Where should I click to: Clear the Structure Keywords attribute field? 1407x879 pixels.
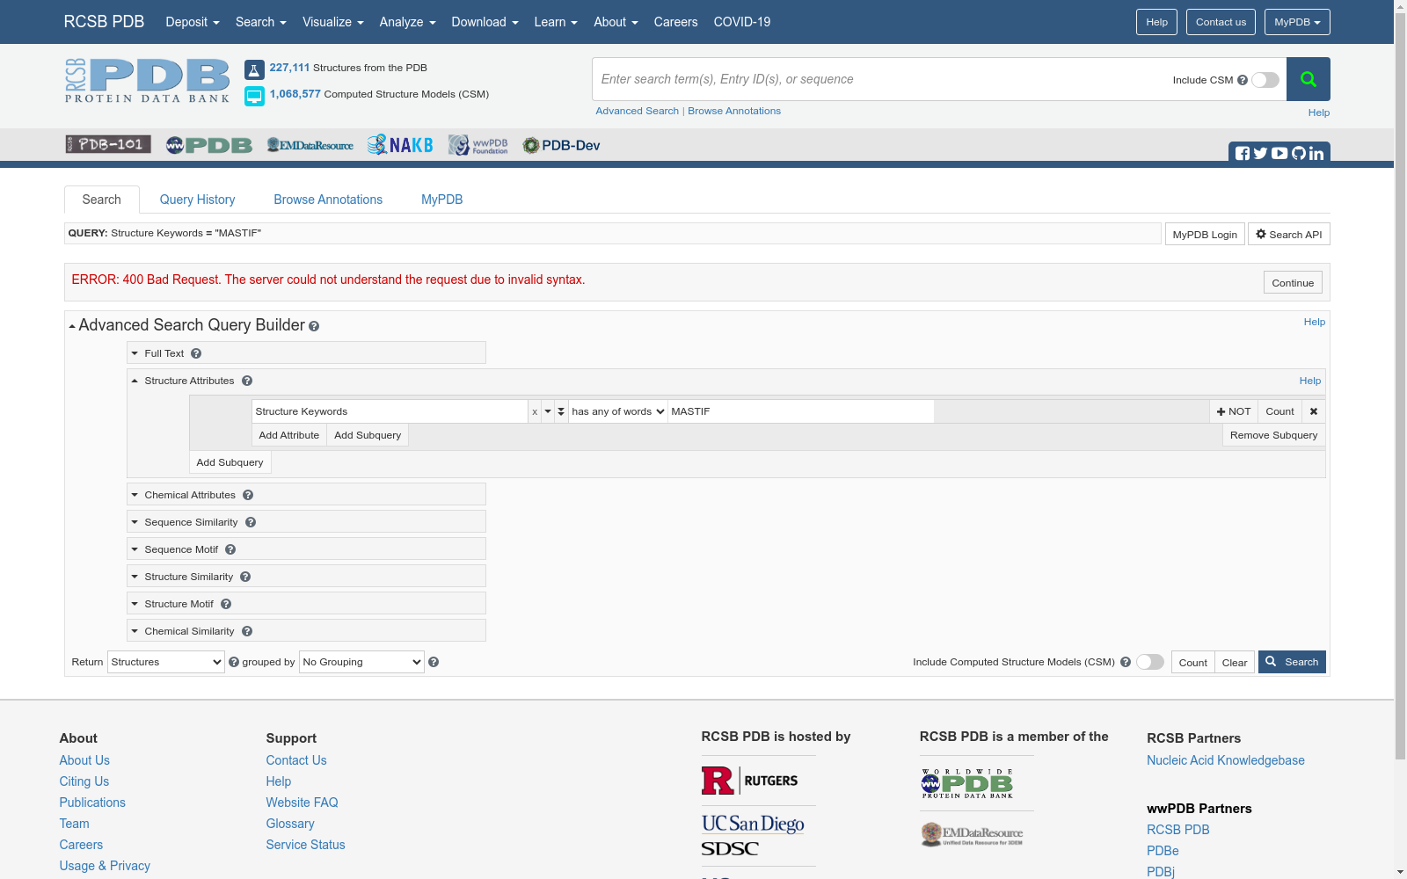(535, 411)
